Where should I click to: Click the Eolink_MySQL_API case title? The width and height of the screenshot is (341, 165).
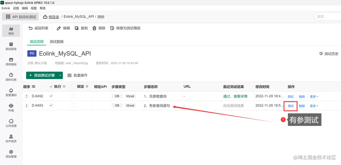65,53
